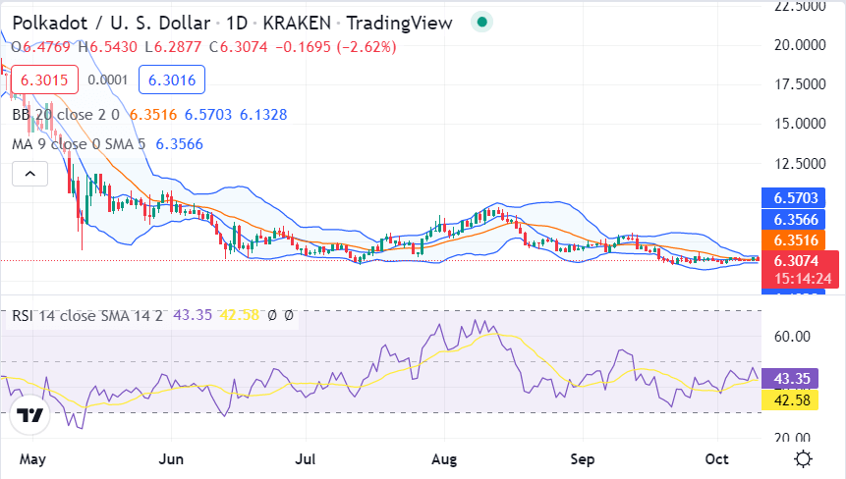Click the RSI value 43.35 in legend
The height and width of the screenshot is (479, 846).
click(193, 315)
